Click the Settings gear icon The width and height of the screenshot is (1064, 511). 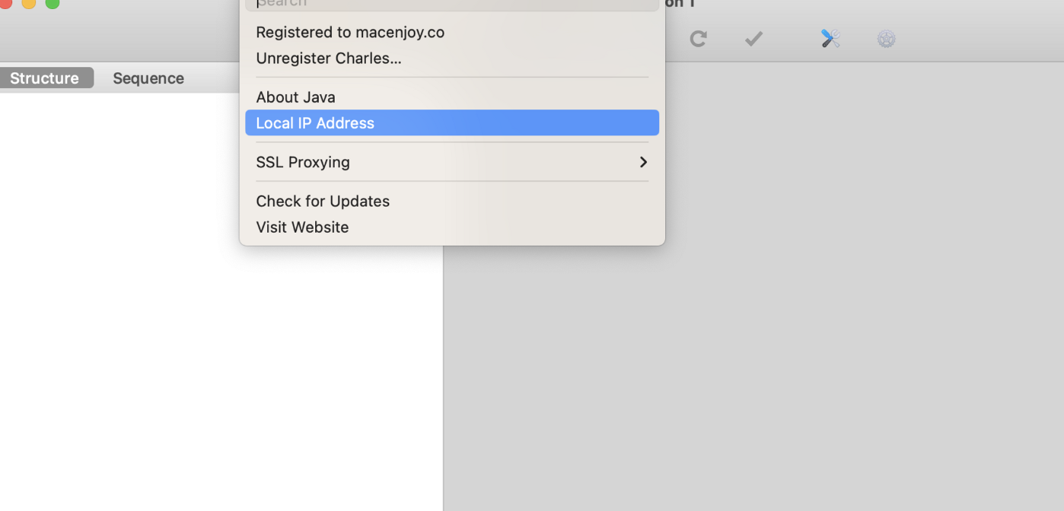click(x=886, y=39)
